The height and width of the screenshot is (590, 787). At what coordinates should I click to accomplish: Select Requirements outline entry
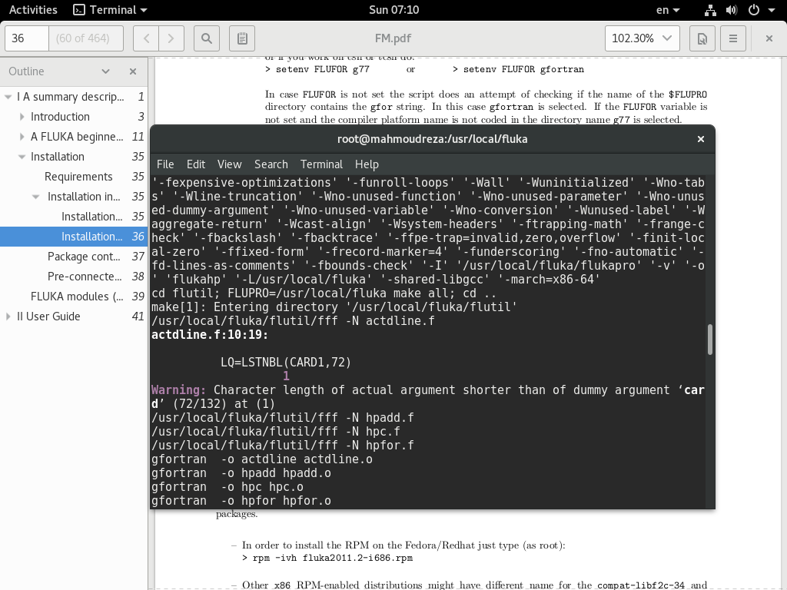coord(74,177)
